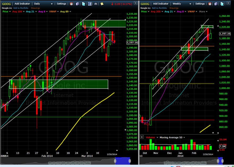
Task: Open Settings on the Daily chart
Action: click(61, 4)
